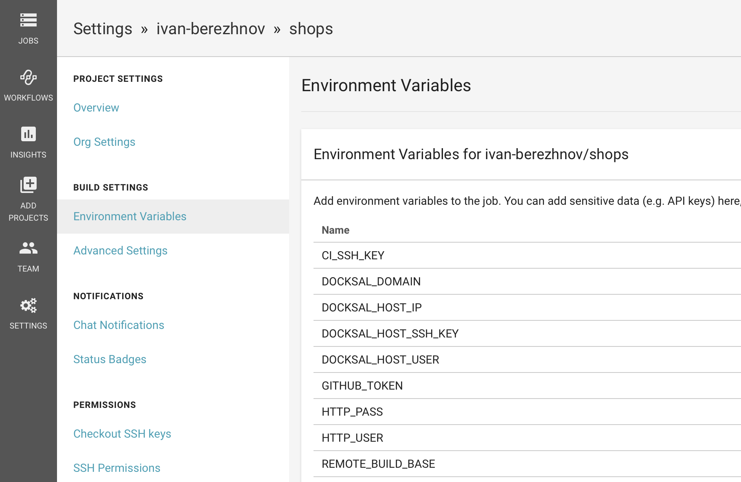741x482 pixels.
Task: Click the REMOTE_BUILD_BASE variable row
Action: tap(378, 464)
